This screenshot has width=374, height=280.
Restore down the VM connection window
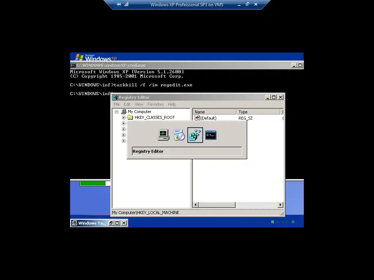(x=247, y=4)
